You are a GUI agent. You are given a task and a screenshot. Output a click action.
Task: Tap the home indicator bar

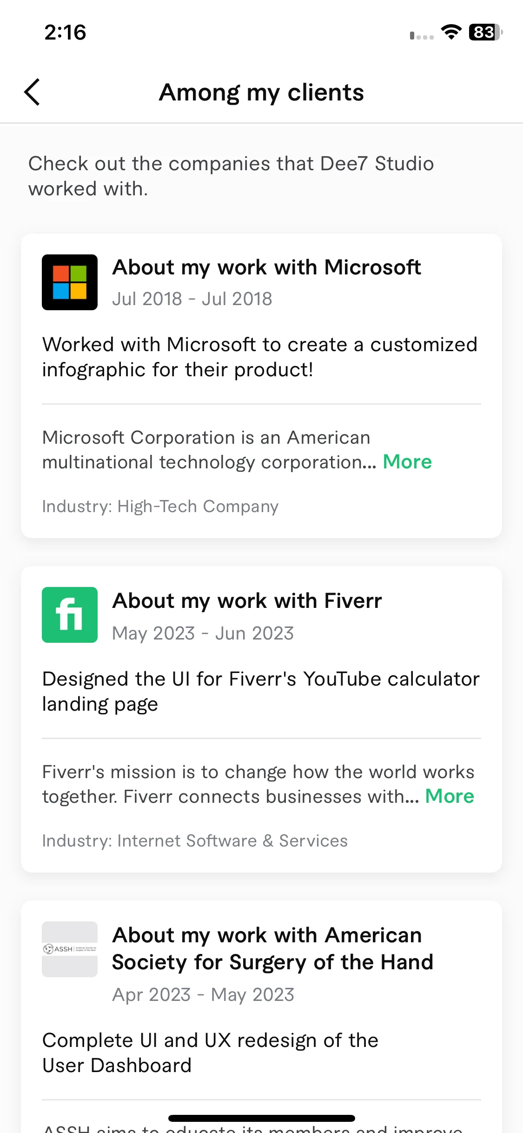[x=262, y=1118]
